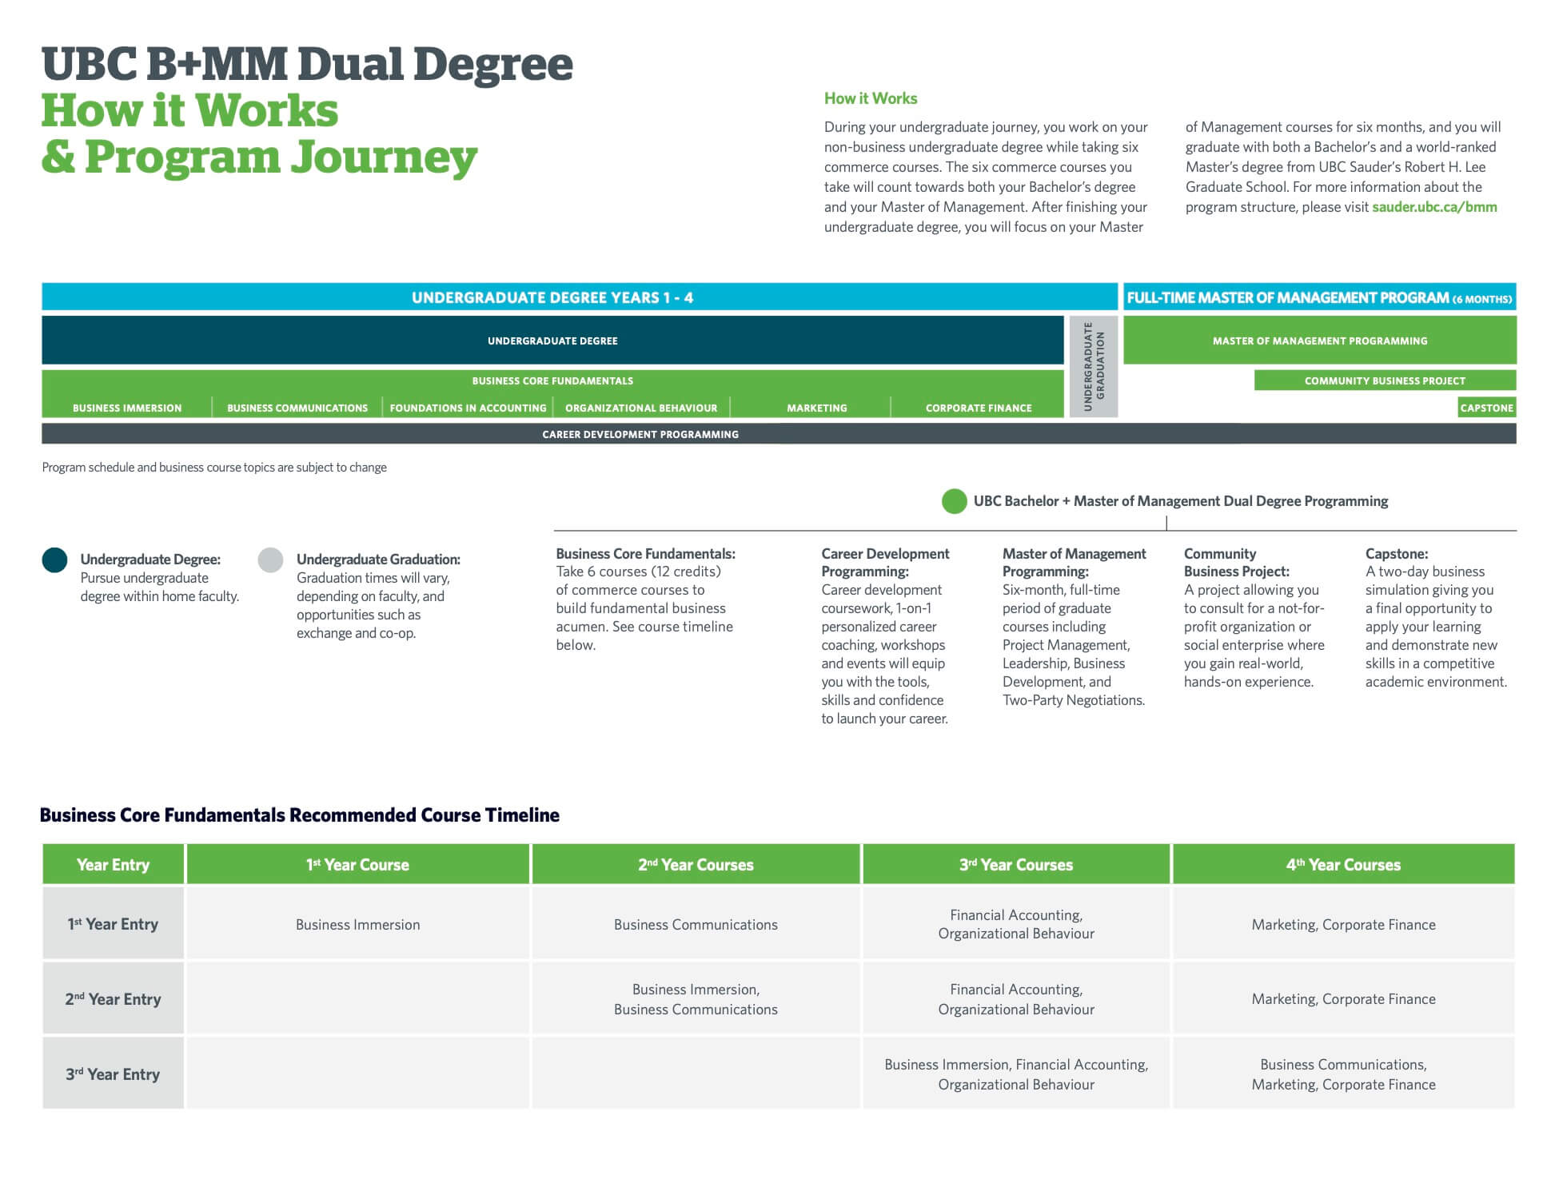Image resolution: width=1559 pixels, height=1199 pixels.
Task: Select the 3rd Year Entry row label
Action: (113, 1074)
